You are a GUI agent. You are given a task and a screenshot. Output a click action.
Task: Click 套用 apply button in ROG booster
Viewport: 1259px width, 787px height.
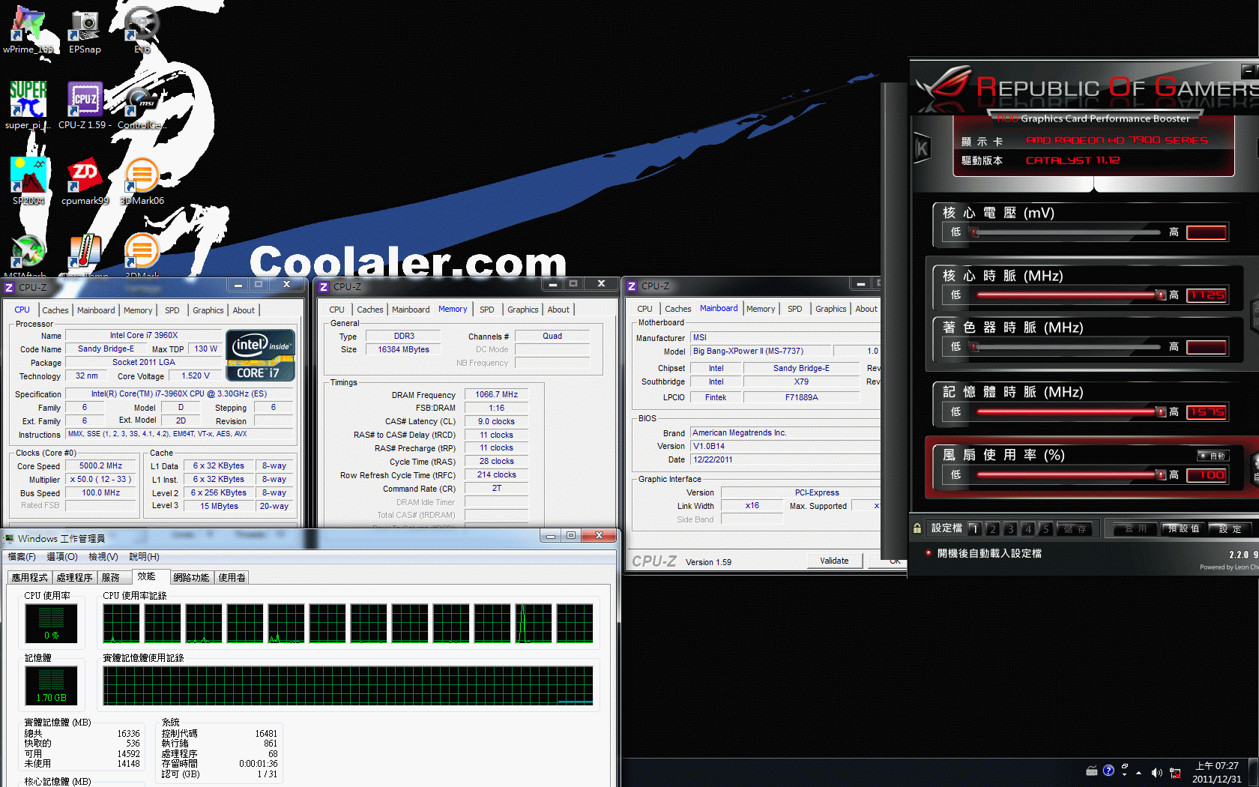pos(1136,528)
